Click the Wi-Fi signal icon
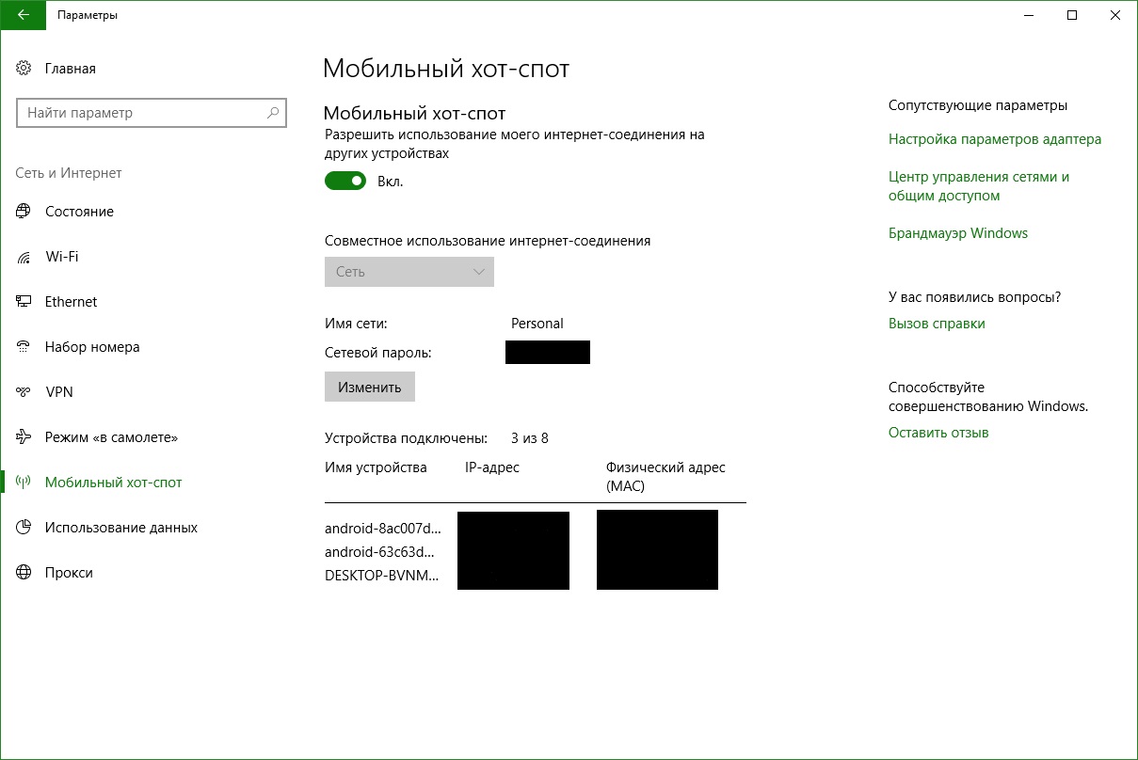 [x=24, y=257]
